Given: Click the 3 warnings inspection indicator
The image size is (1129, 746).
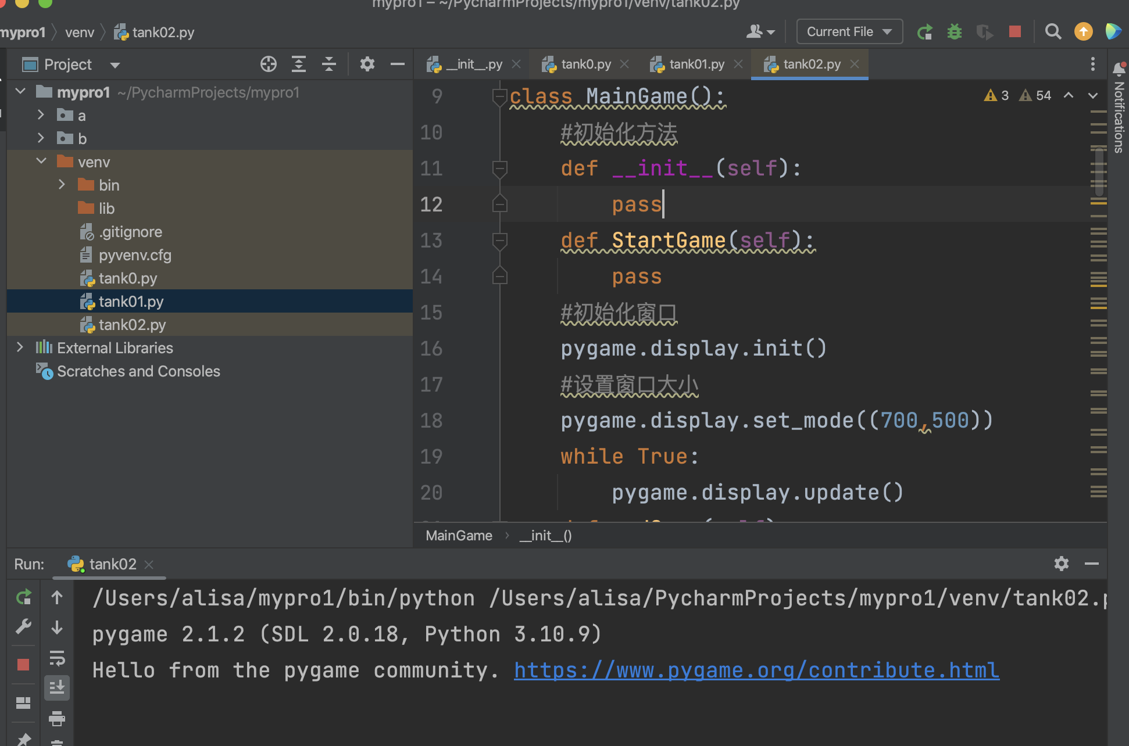Looking at the screenshot, I should tap(996, 95).
